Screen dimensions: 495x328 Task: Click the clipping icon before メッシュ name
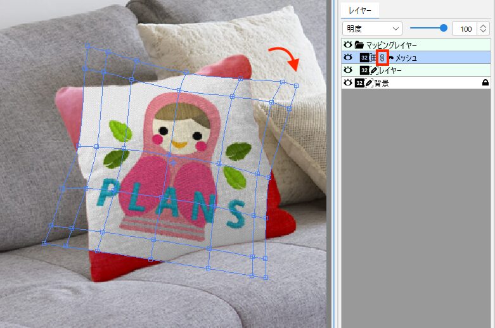[x=391, y=58]
